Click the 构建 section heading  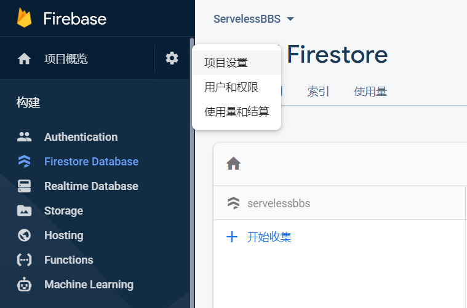point(28,103)
